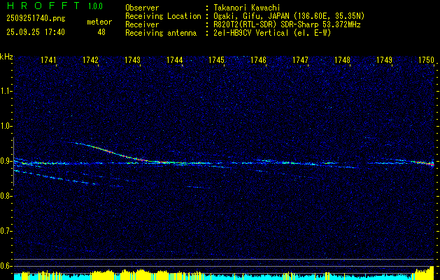Click the observer name Takanori Kawachi
This screenshot has width=440, height=280.
click(x=246, y=8)
